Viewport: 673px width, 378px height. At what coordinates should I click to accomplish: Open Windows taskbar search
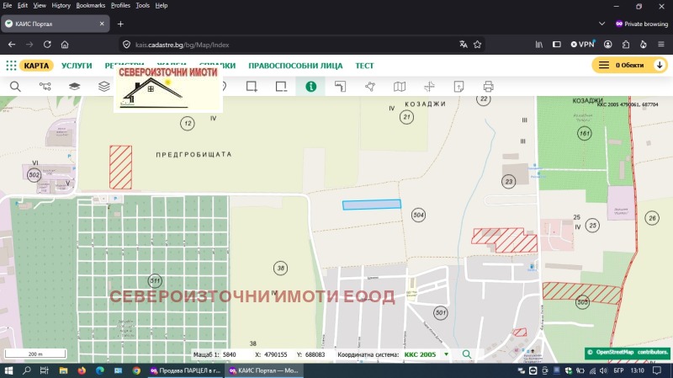click(27, 370)
